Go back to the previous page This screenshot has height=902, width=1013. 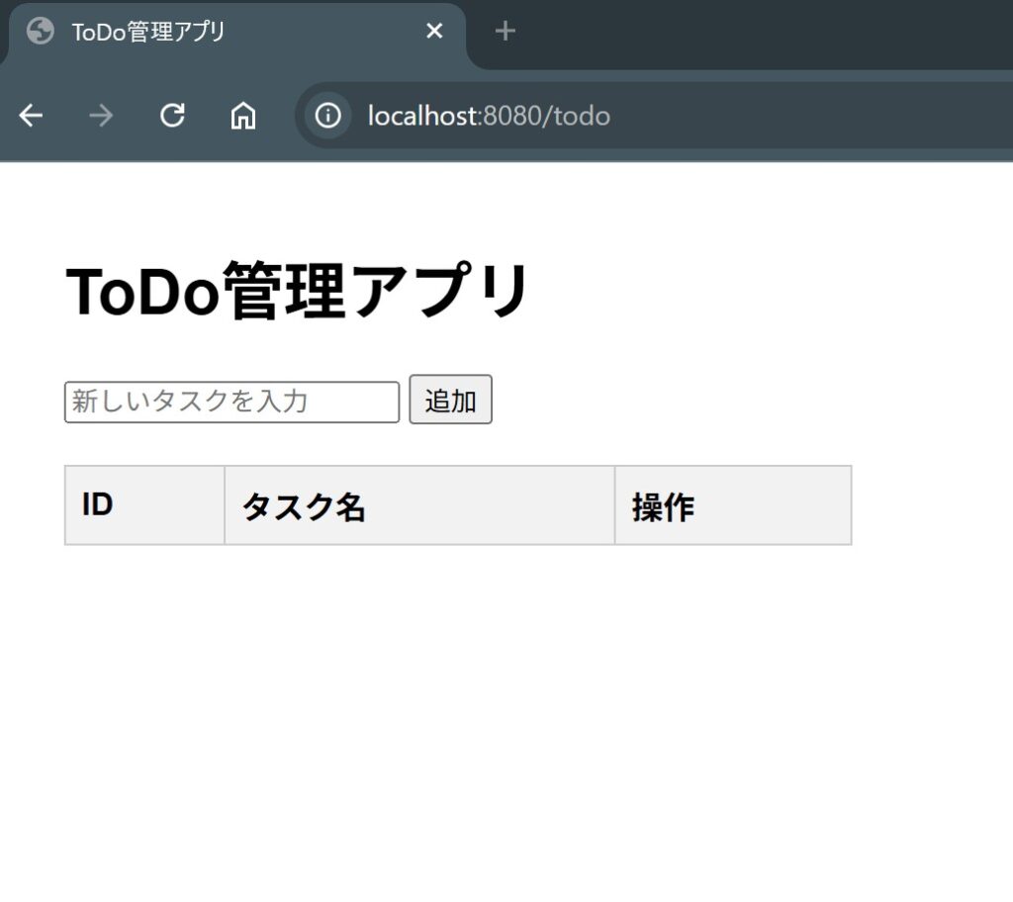[x=31, y=116]
